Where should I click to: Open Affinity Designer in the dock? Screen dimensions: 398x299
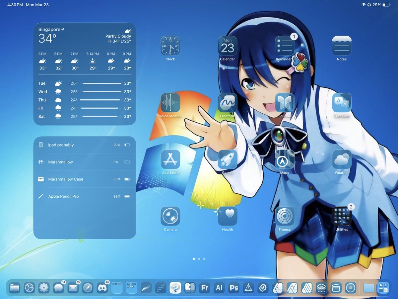click(x=278, y=288)
